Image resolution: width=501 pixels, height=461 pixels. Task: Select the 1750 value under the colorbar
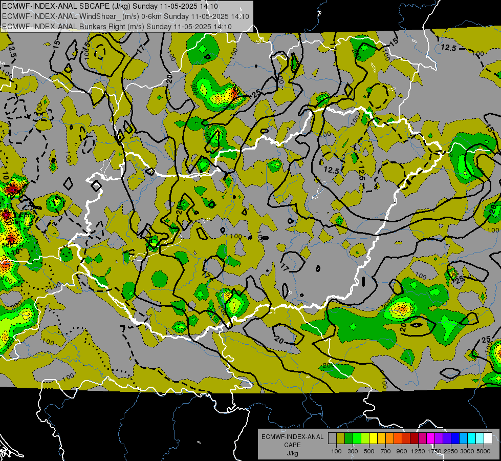pyautogui.click(x=434, y=451)
